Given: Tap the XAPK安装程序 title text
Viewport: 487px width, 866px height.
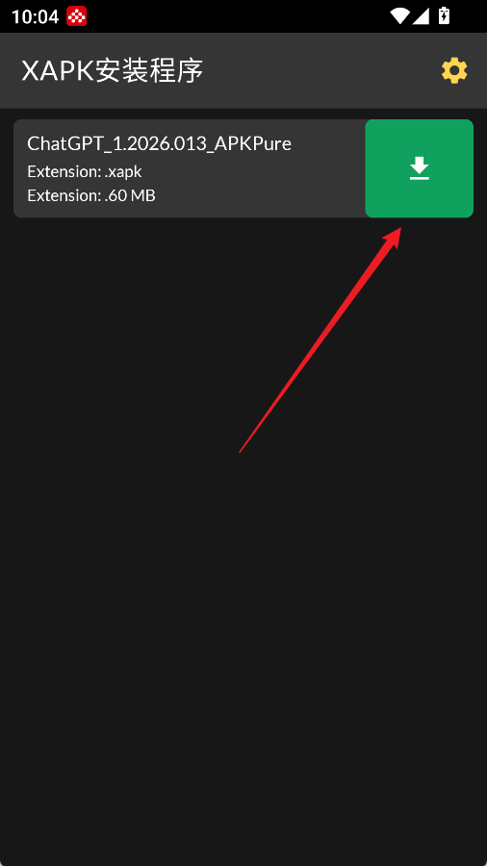Looking at the screenshot, I should [x=113, y=71].
